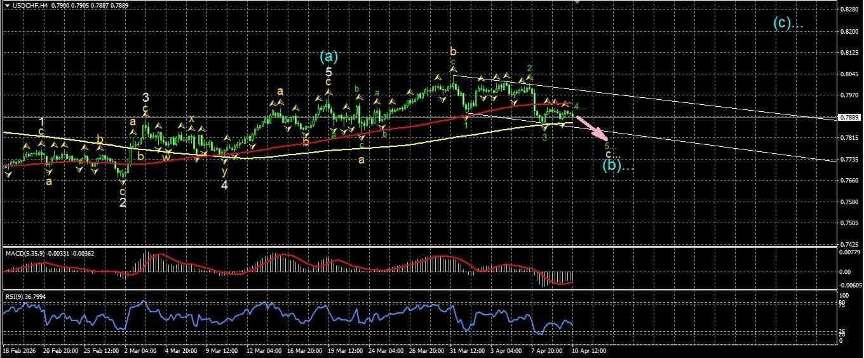
Task: Click the 0.7735 price axis value
Action: point(849,160)
